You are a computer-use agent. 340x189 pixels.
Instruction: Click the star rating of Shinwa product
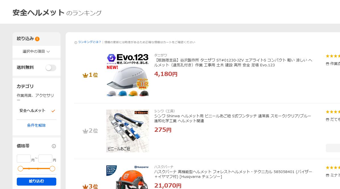[333, 112]
